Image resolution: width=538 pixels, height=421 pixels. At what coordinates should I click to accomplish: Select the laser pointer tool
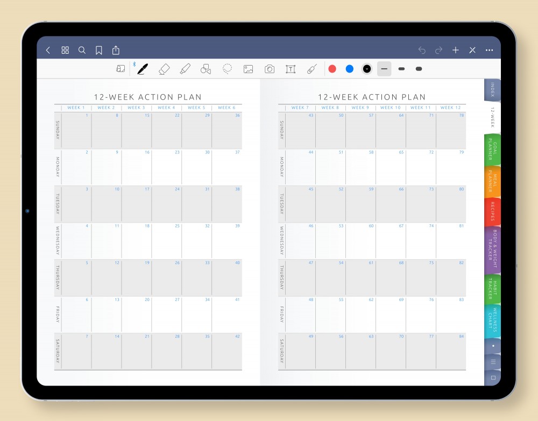click(312, 69)
